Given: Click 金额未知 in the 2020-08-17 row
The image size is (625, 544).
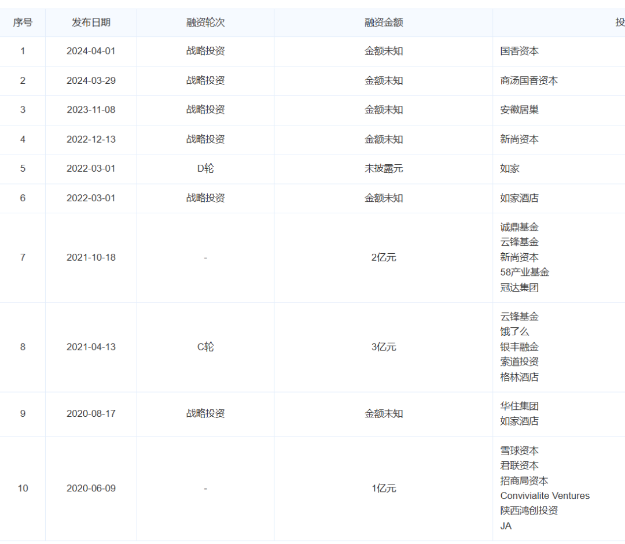Looking at the screenshot, I should 384,414.
